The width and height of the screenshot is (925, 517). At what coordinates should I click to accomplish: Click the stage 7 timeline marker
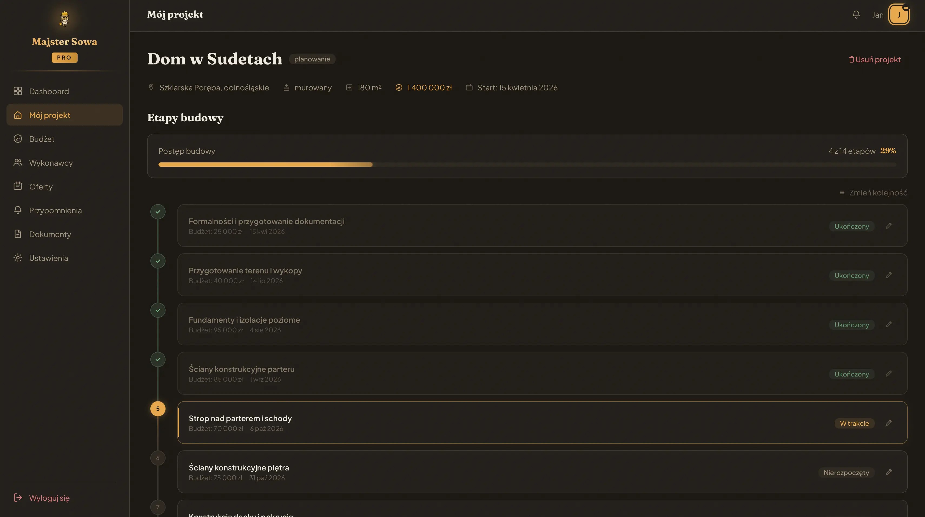tap(158, 507)
